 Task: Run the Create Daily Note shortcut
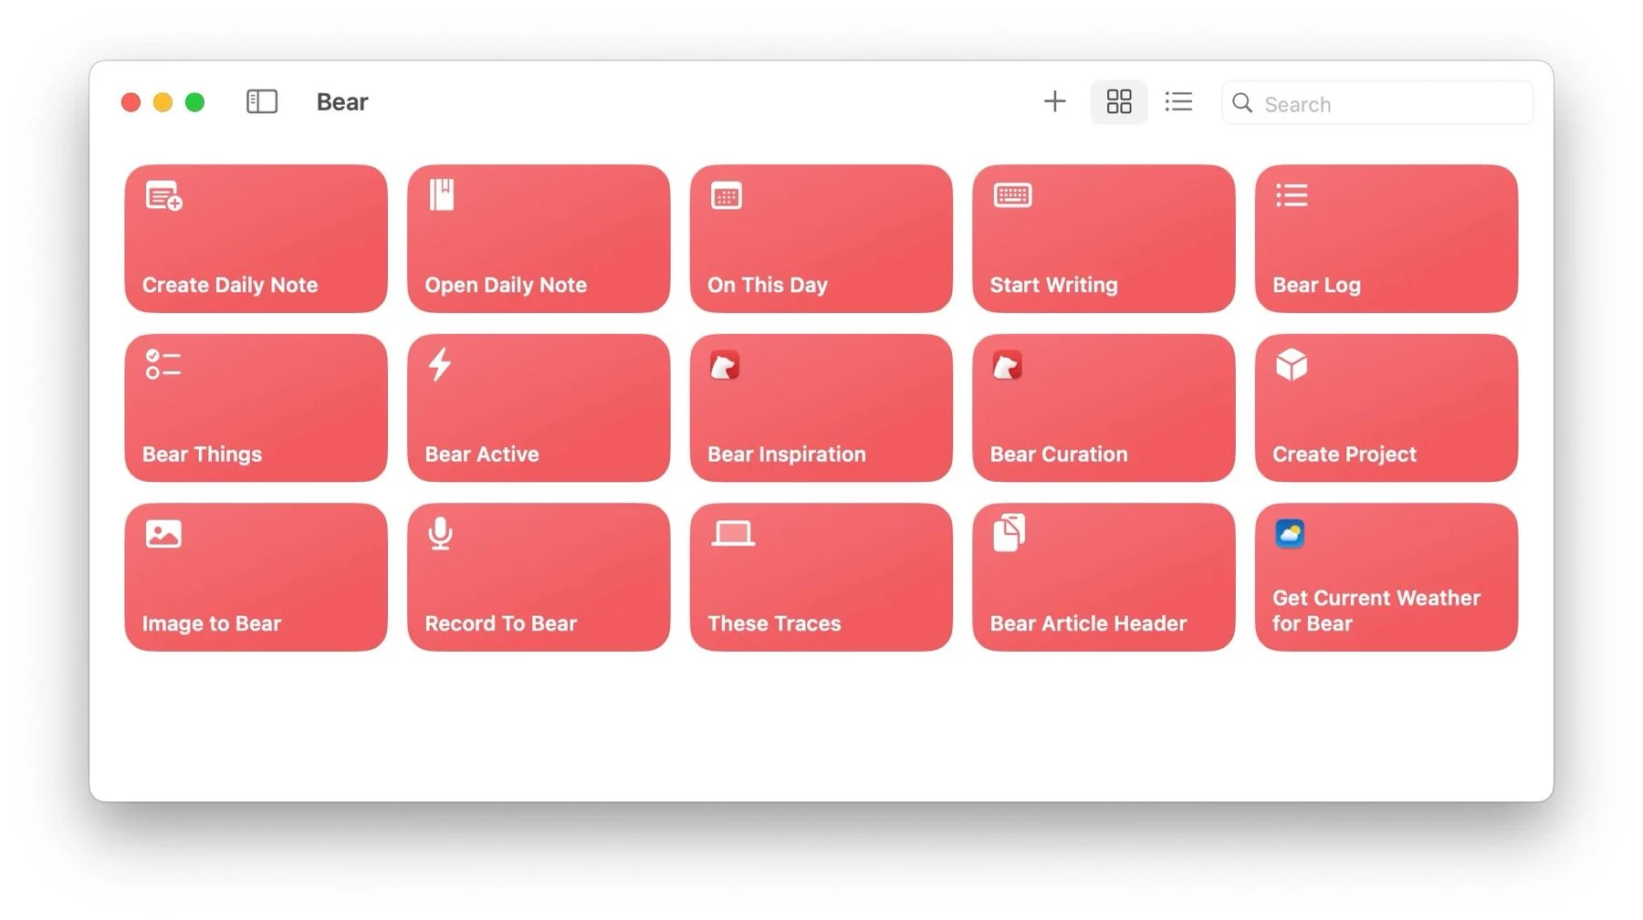(x=256, y=238)
